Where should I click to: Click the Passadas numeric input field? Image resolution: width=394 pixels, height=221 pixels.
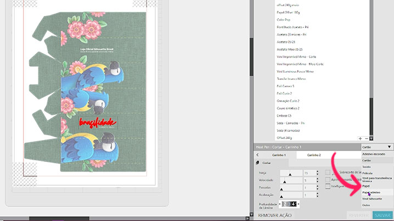tap(309, 188)
